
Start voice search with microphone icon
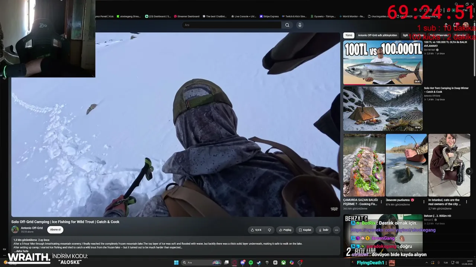(x=300, y=25)
